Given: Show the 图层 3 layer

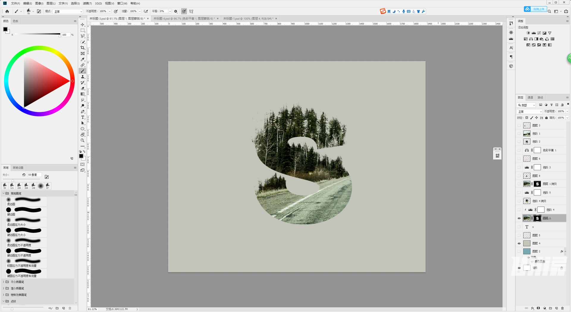Looking at the screenshot, I should [x=519, y=125].
